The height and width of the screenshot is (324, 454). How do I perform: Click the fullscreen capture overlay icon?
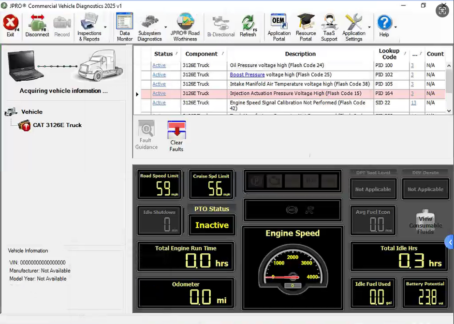[442, 11]
